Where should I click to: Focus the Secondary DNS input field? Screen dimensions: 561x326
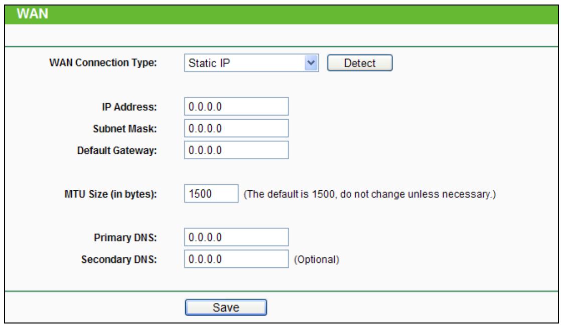(236, 259)
